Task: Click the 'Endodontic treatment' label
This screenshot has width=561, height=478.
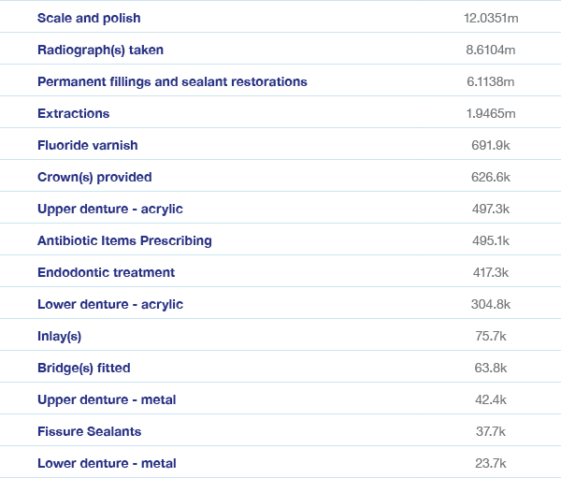Action: coord(106,272)
